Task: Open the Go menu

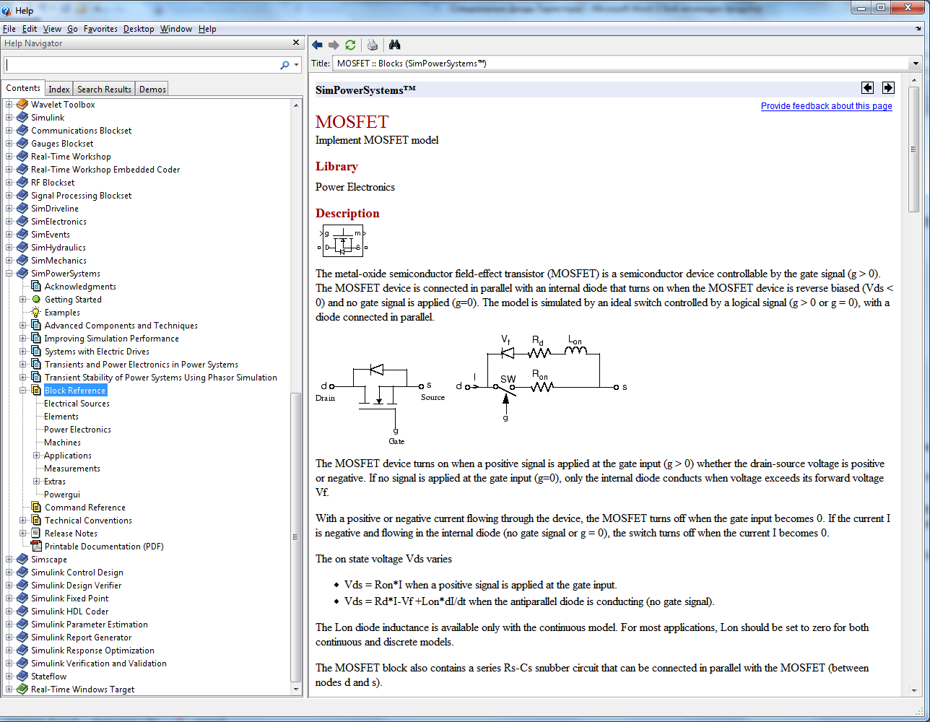Action: point(72,29)
